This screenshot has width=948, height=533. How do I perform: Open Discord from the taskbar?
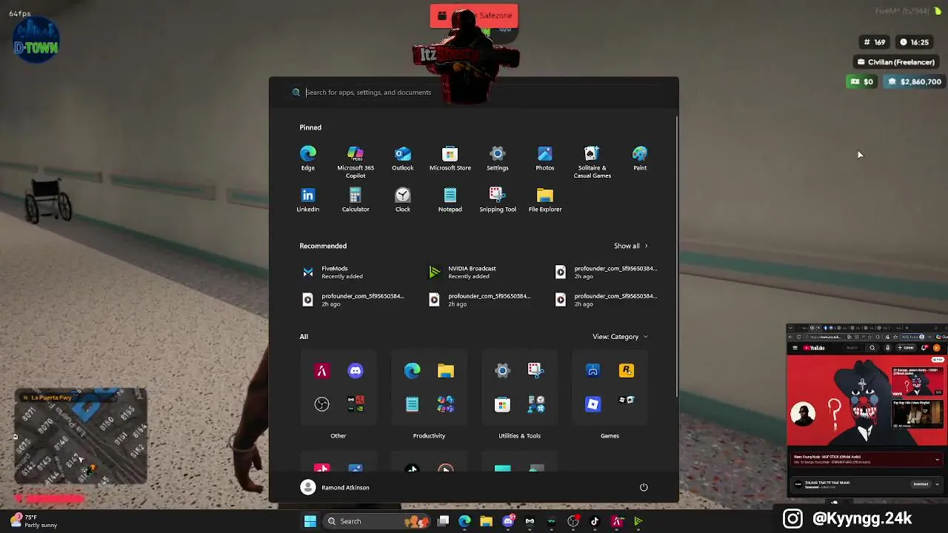[508, 521]
